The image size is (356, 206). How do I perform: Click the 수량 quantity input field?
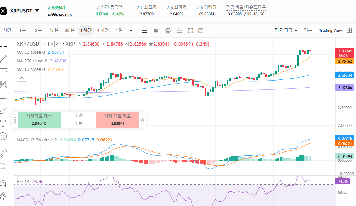point(78,123)
